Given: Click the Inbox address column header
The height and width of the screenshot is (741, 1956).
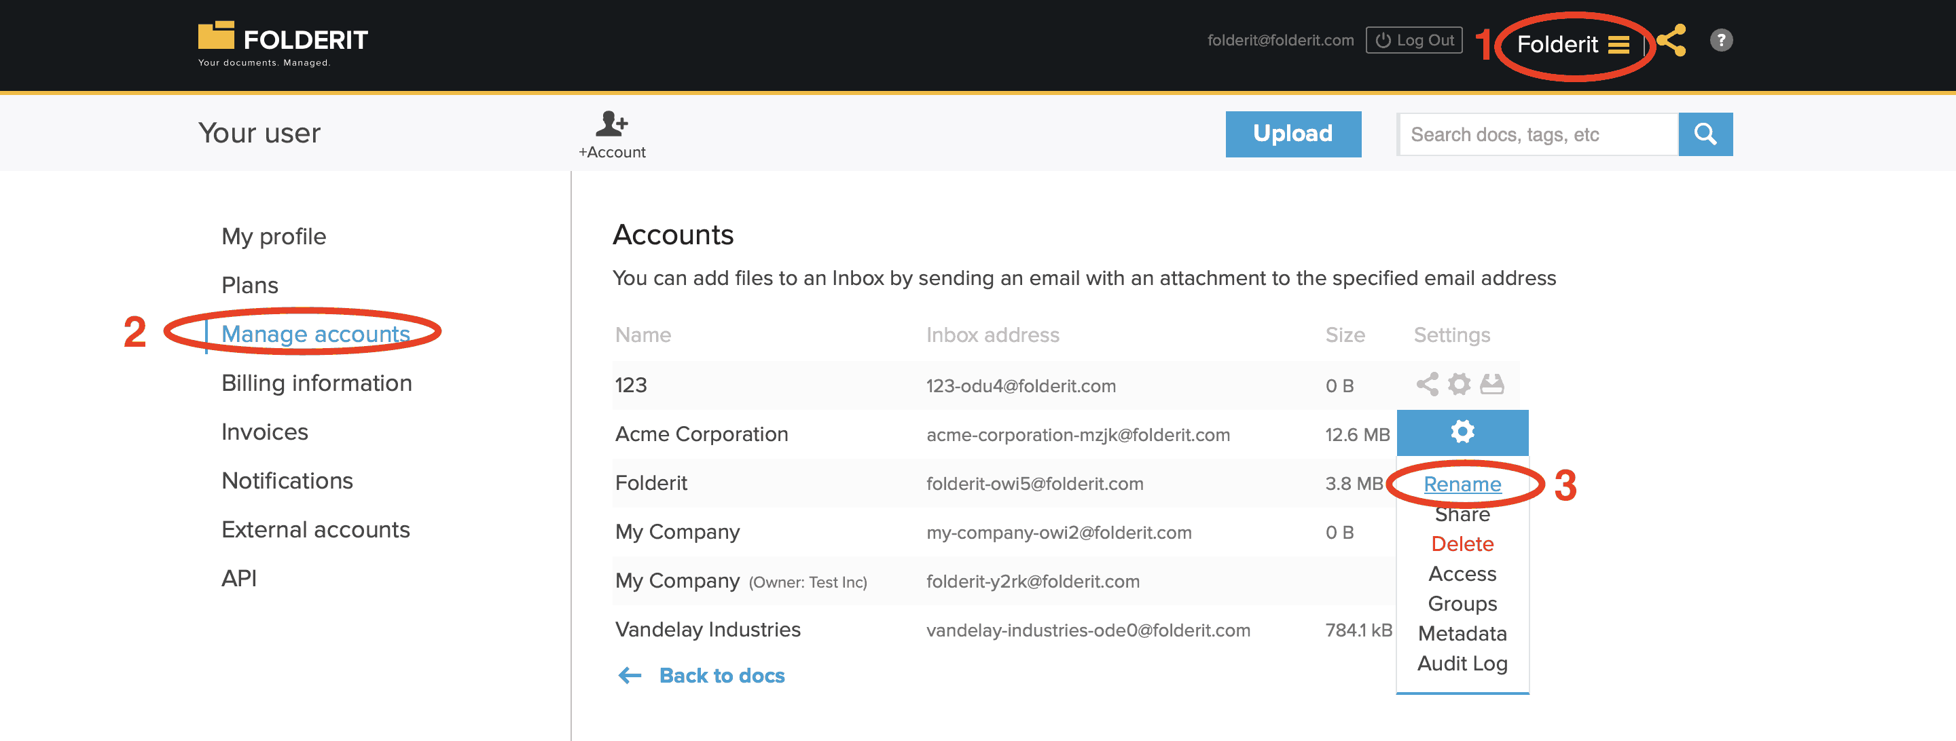Looking at the screenshot, I should (992, 335).
